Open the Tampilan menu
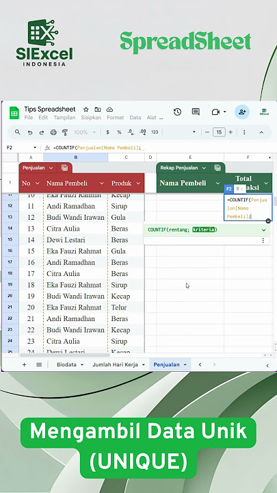277x493 pixels. (x=64, y=118)
